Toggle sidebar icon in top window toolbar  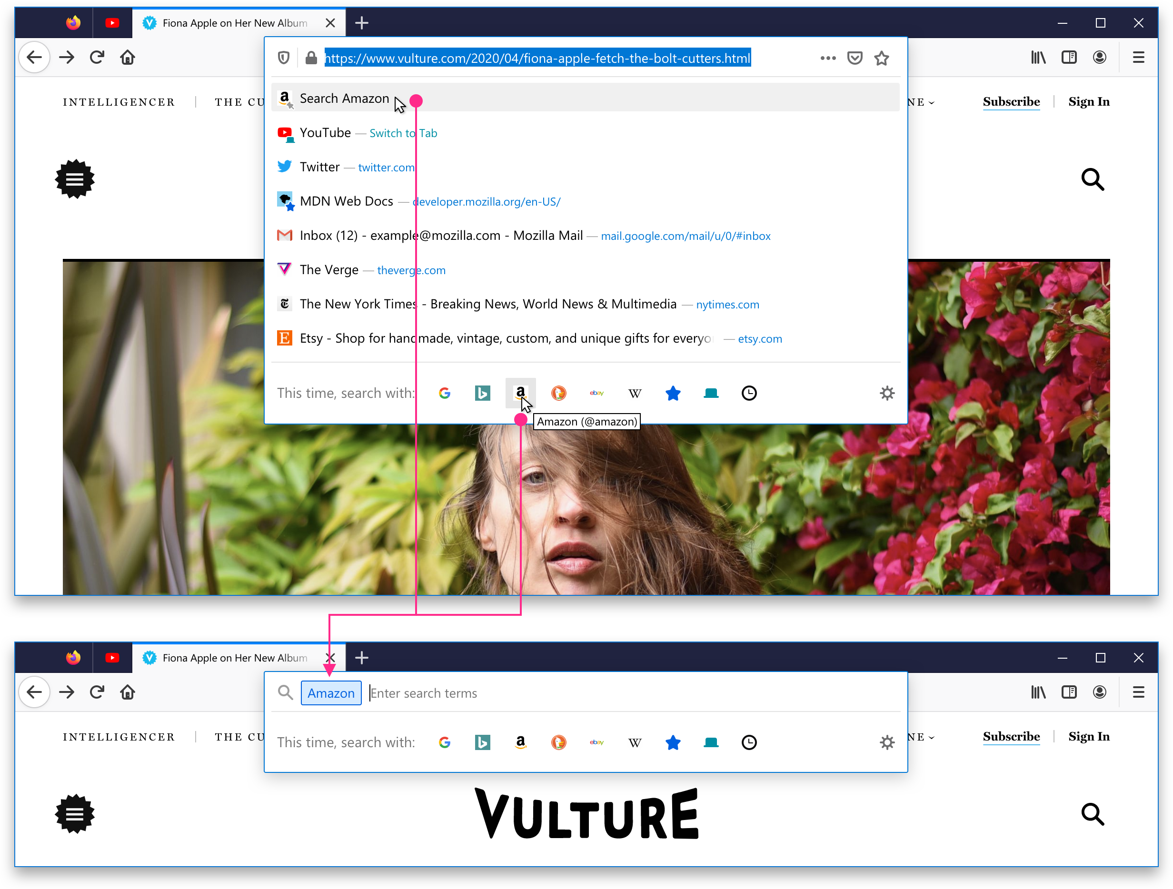click(1069, 57)
